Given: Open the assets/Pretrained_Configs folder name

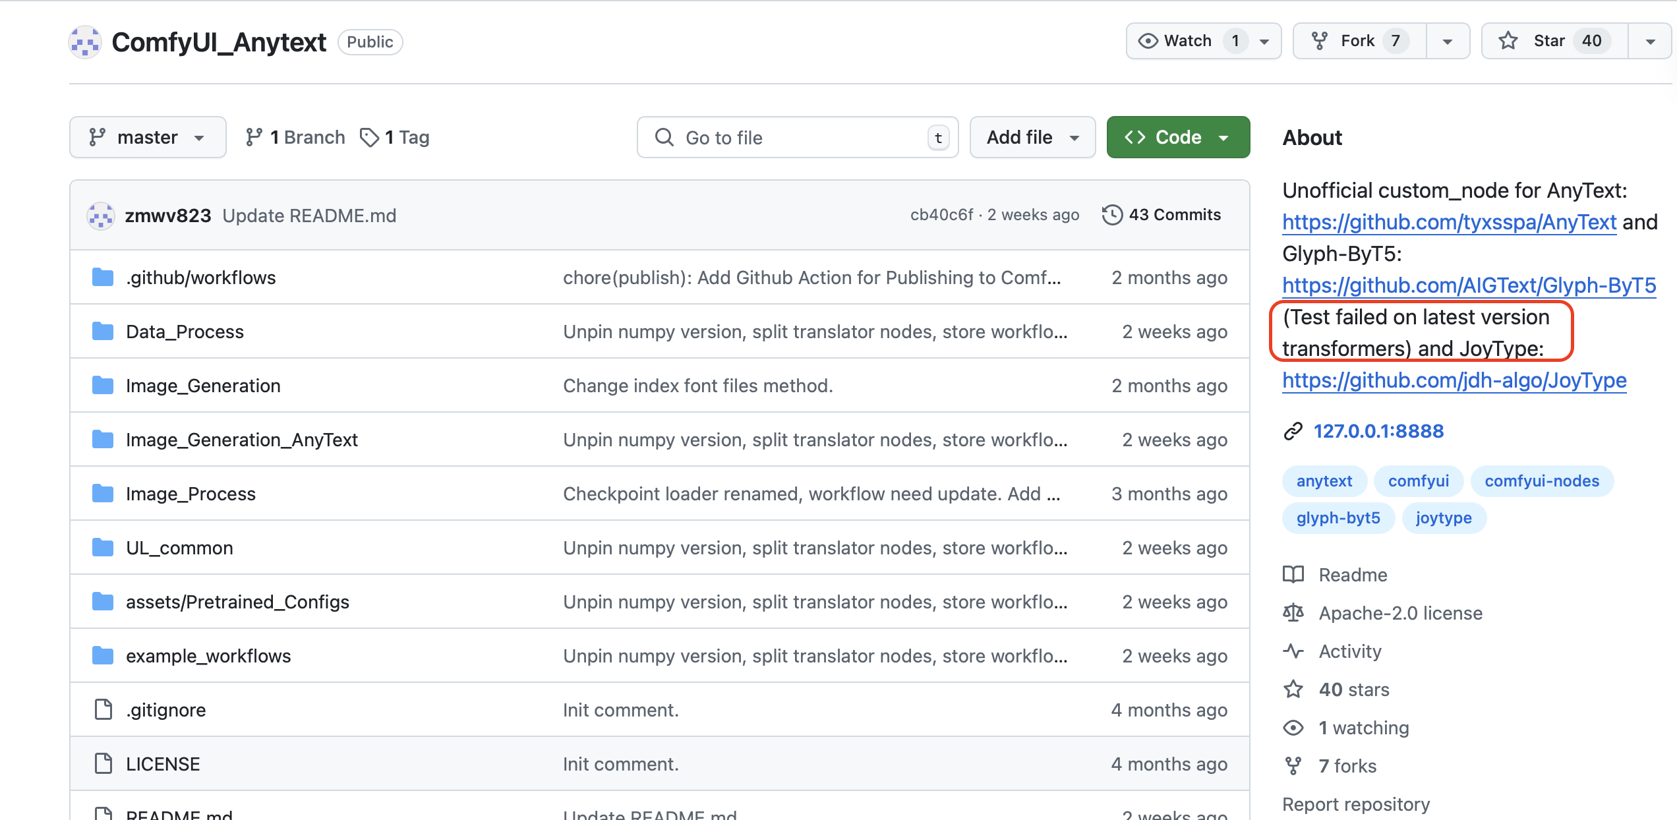Looking at the screenshot, I should pos(237,602).
